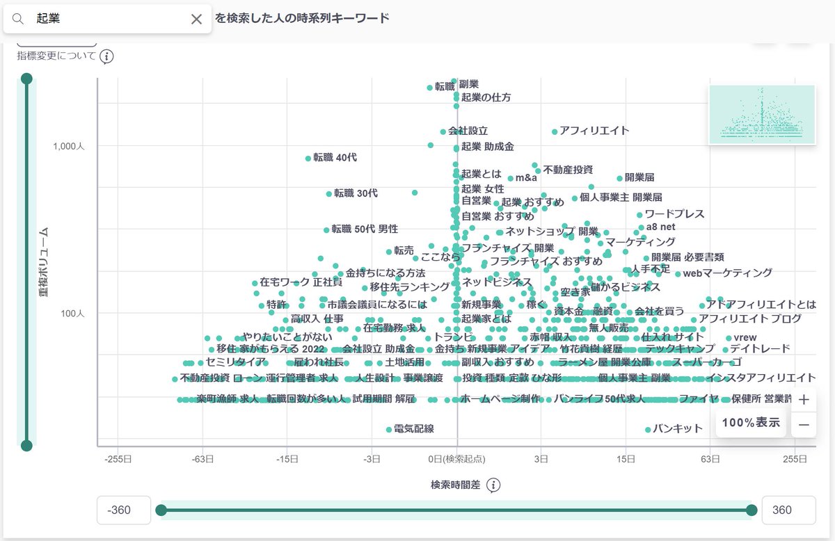The image size is (835, 541).
Task: Click the right handle of the time range slider
Action: pos(753,510)
